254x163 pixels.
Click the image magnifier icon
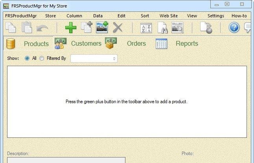(x=178, y=28)
